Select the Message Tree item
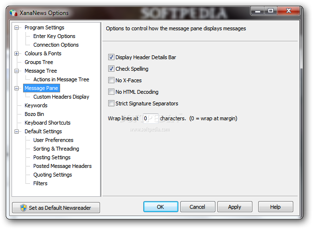Image resolution: width=313 pixels, height=229 pixels. [41, 71]
